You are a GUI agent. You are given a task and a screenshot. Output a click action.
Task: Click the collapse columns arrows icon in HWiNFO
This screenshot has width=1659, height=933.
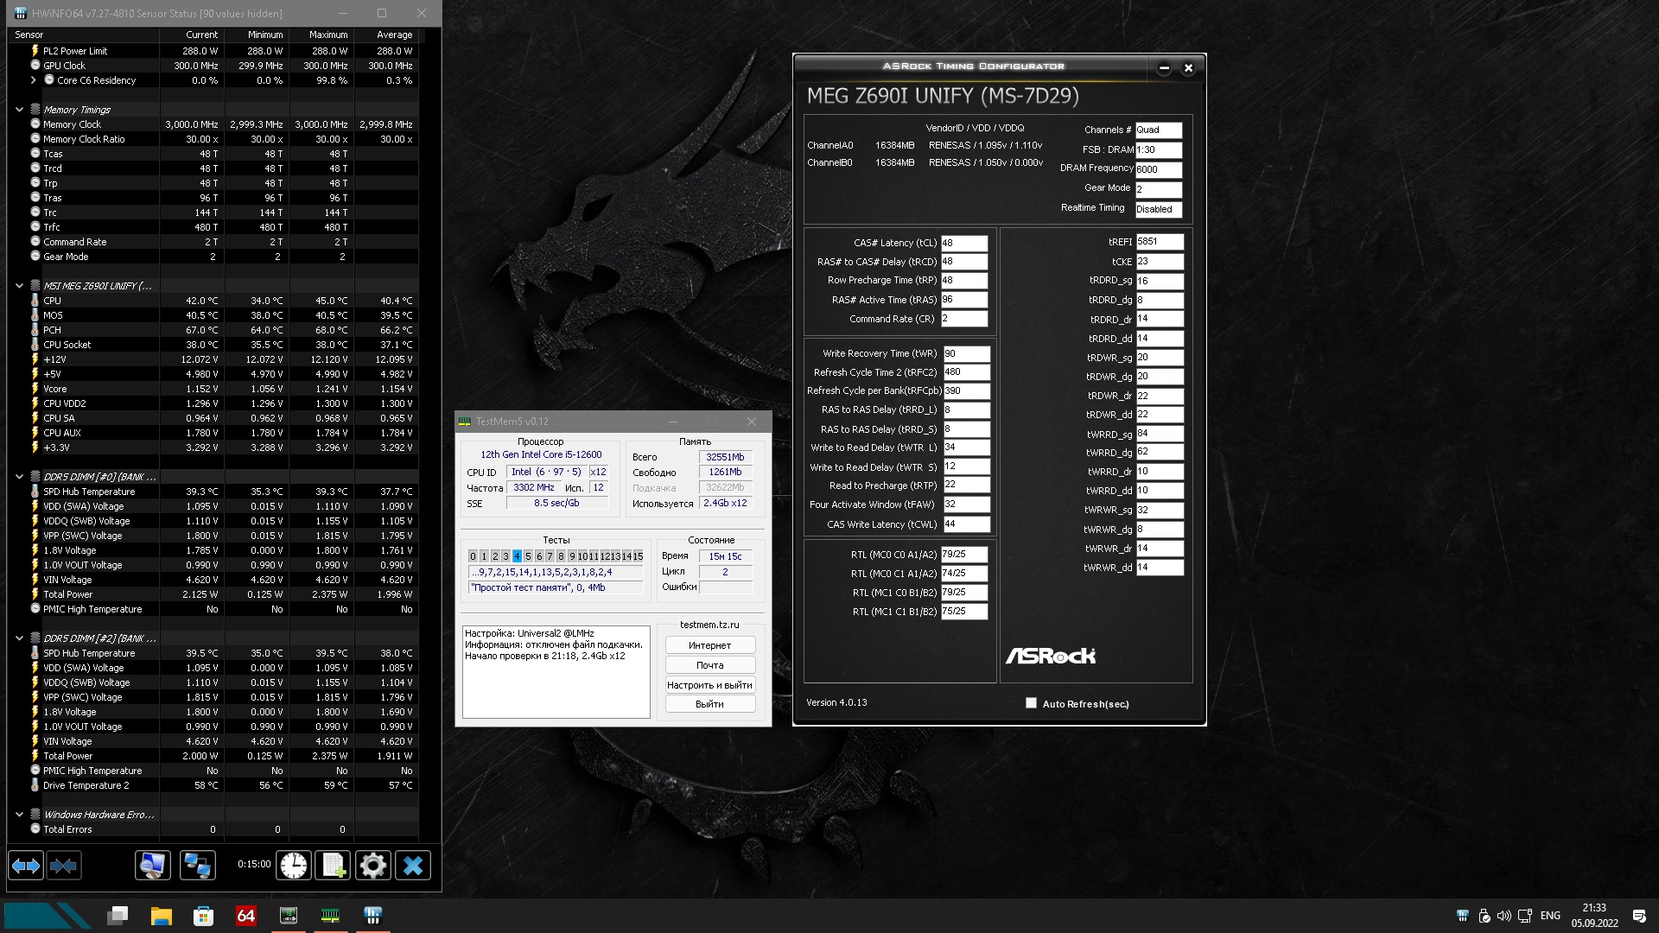[64, 866]
